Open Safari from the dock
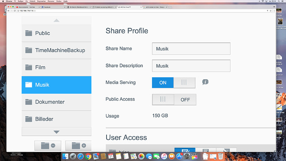The width and height of the screenshot is (286, 161). (80, 156)
